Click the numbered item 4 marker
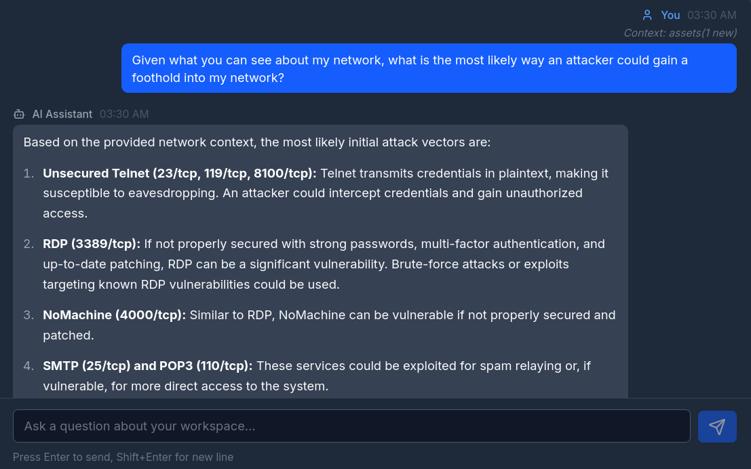The width and height of the screenshot is (751, 469). click(x=28, y=365)
